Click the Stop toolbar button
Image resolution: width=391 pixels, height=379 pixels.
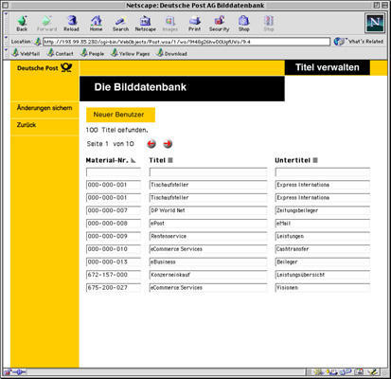[269, 24]
